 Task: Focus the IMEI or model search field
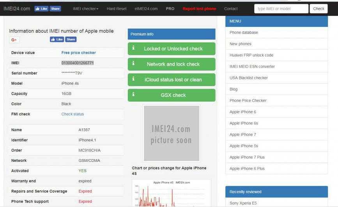pos(281,9)
